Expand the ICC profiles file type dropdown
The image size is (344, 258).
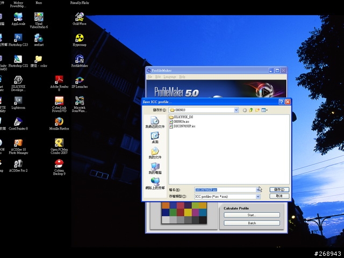pos(258,197)
